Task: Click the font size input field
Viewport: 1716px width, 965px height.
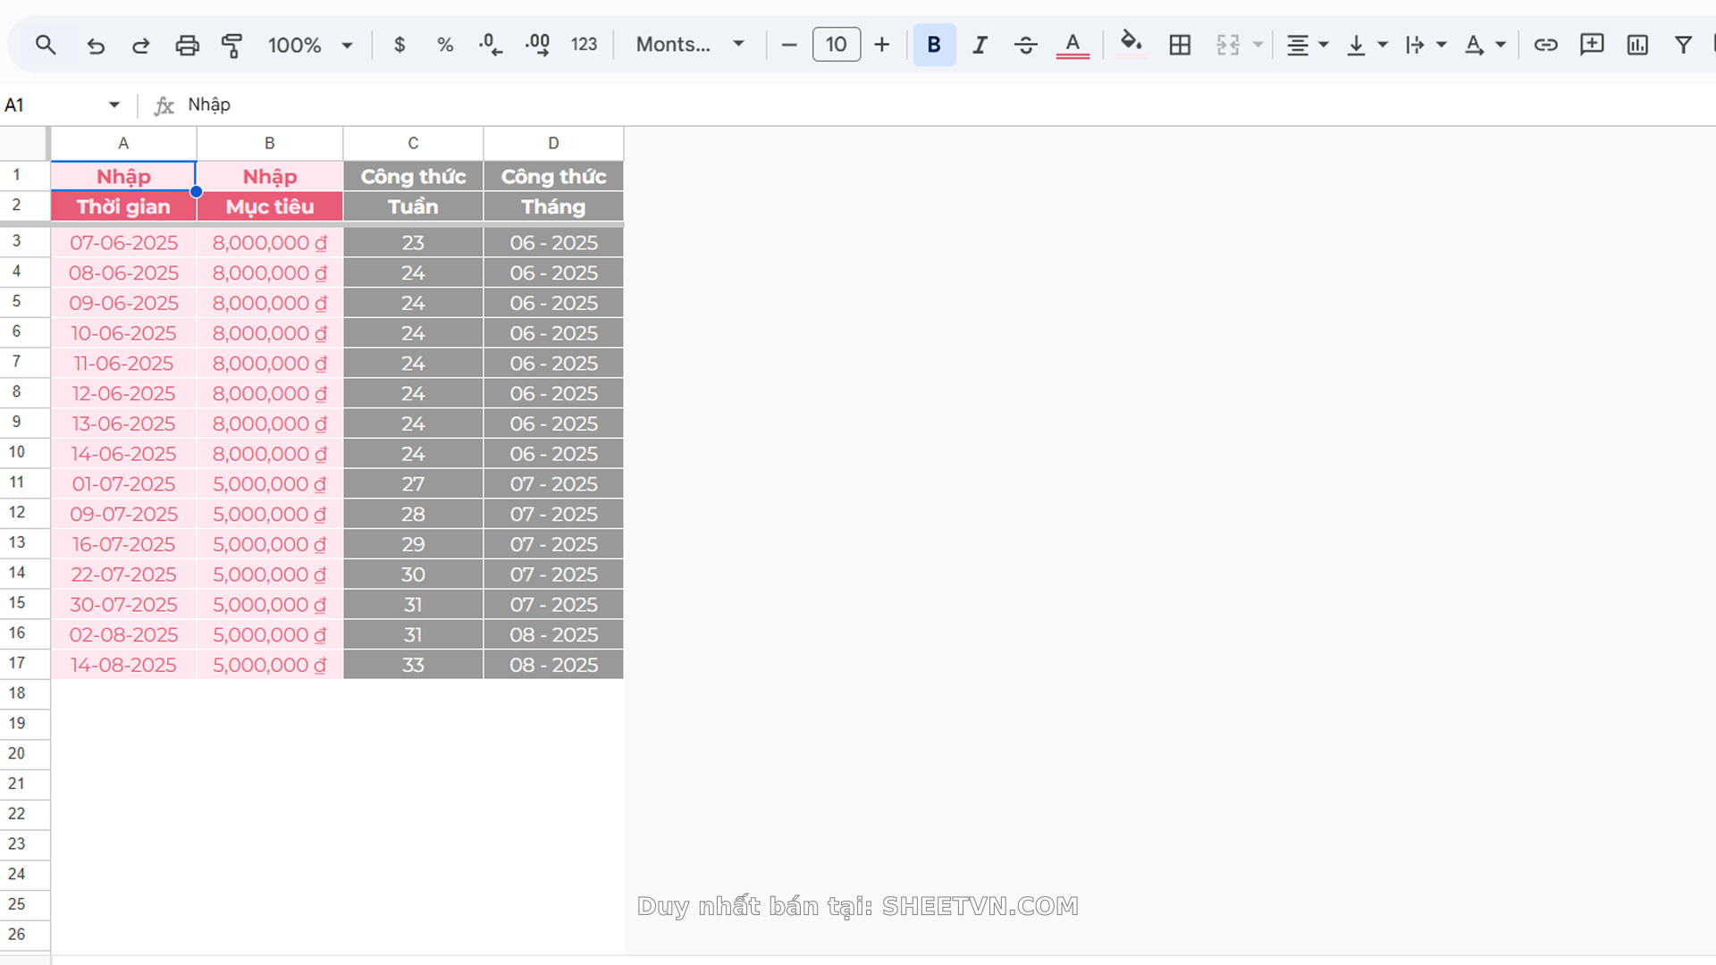Action: coord(836,45)
